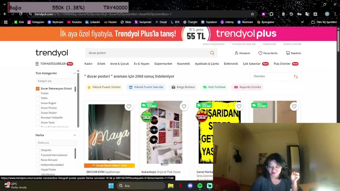Open the Linkedin bookmark
The height and width of the screenshot is (191, 340).
coord(93,22)
